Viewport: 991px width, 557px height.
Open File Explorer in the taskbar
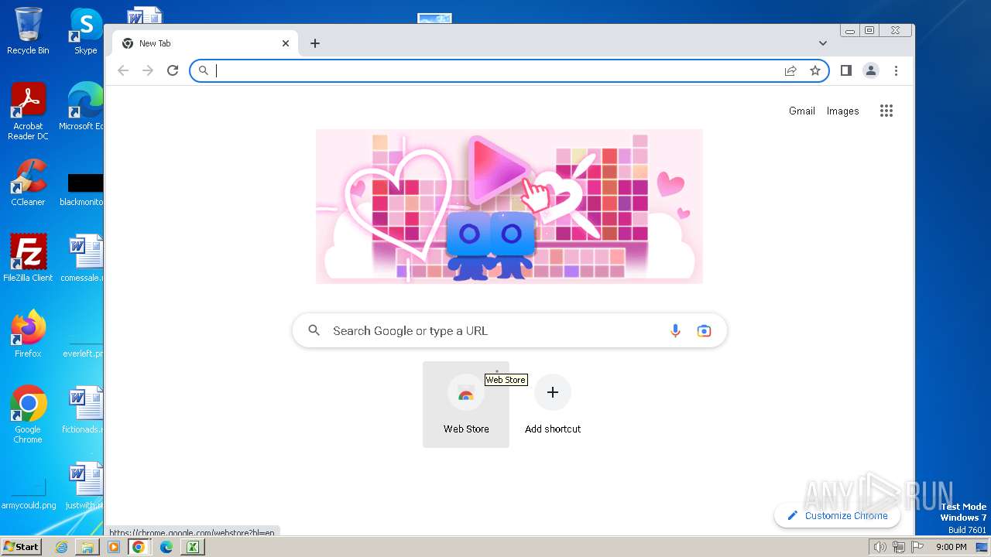[87, 547]
